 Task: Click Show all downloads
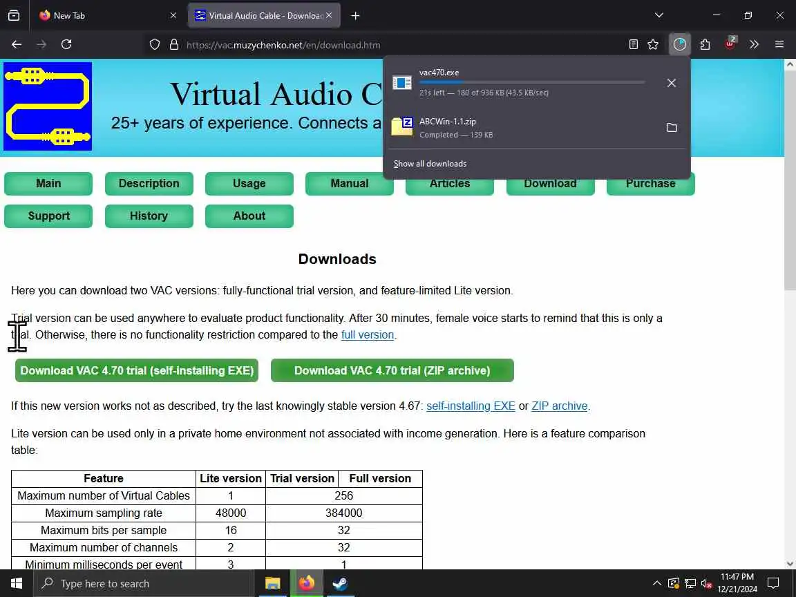point(430,164)
